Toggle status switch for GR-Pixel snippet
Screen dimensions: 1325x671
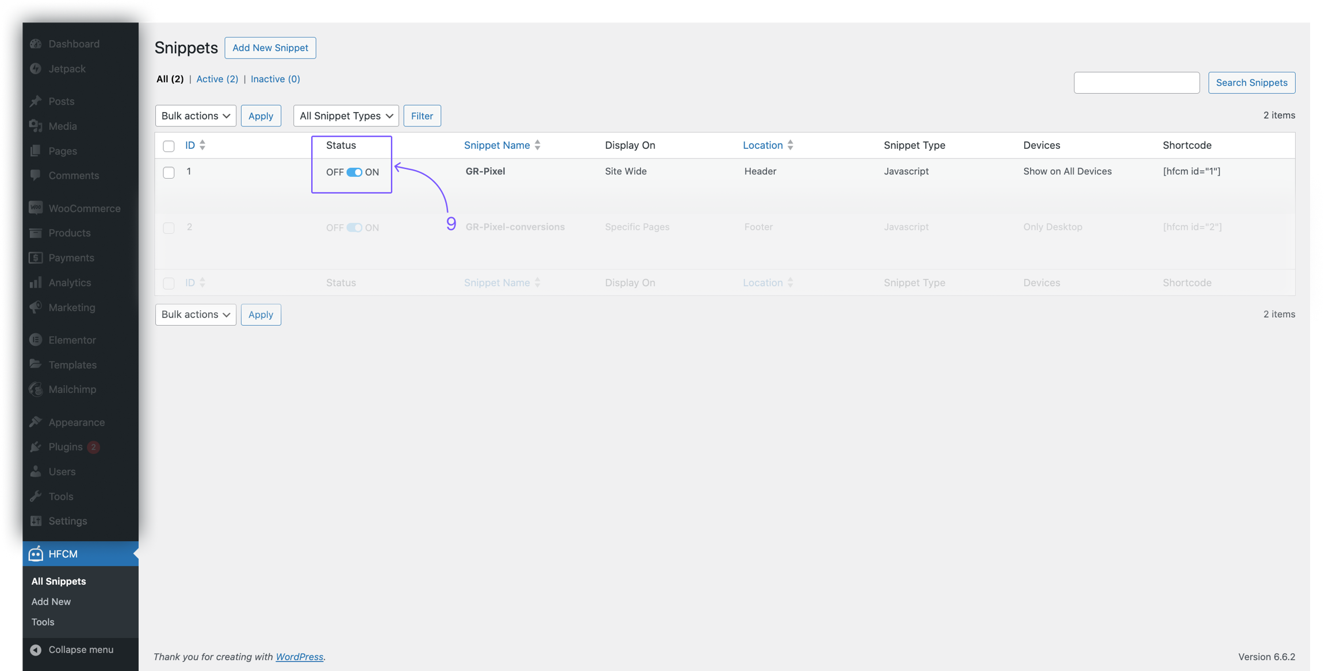pos(354,172)
